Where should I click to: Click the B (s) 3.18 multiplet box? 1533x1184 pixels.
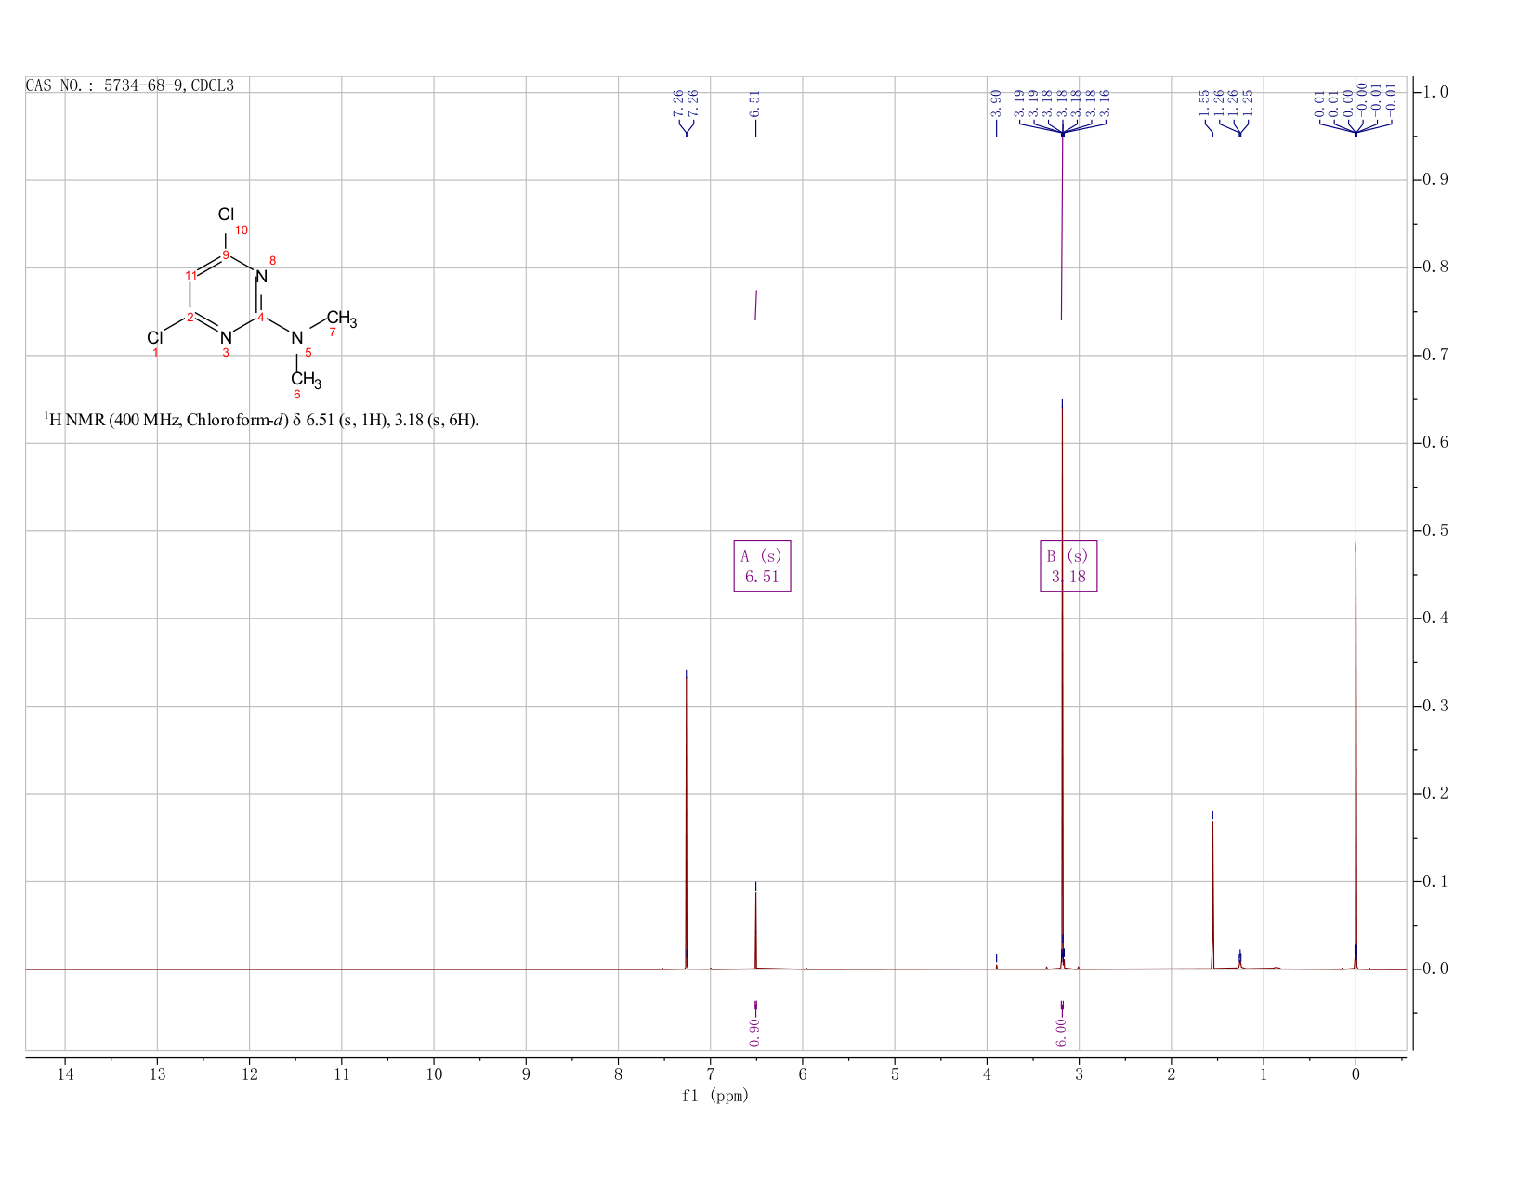(x=1068, y=566)
